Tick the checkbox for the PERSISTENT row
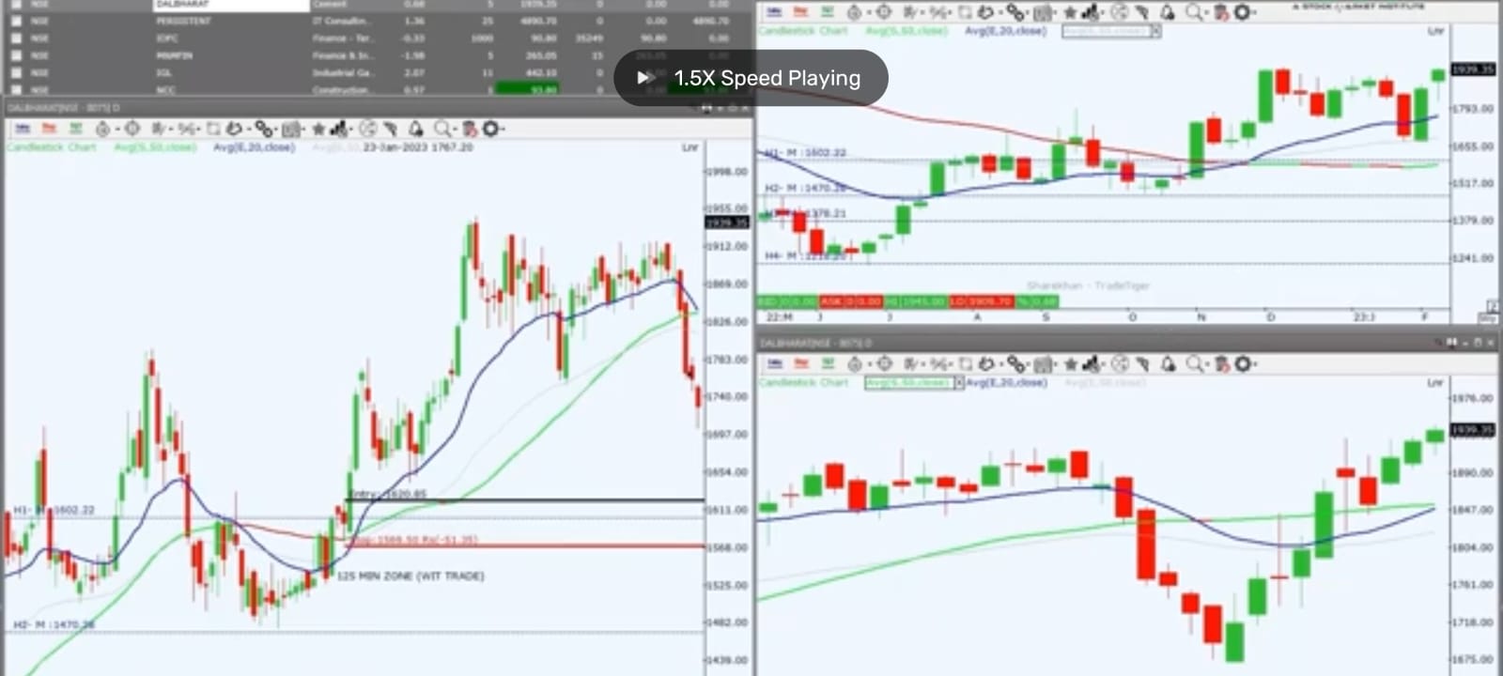 16,21
